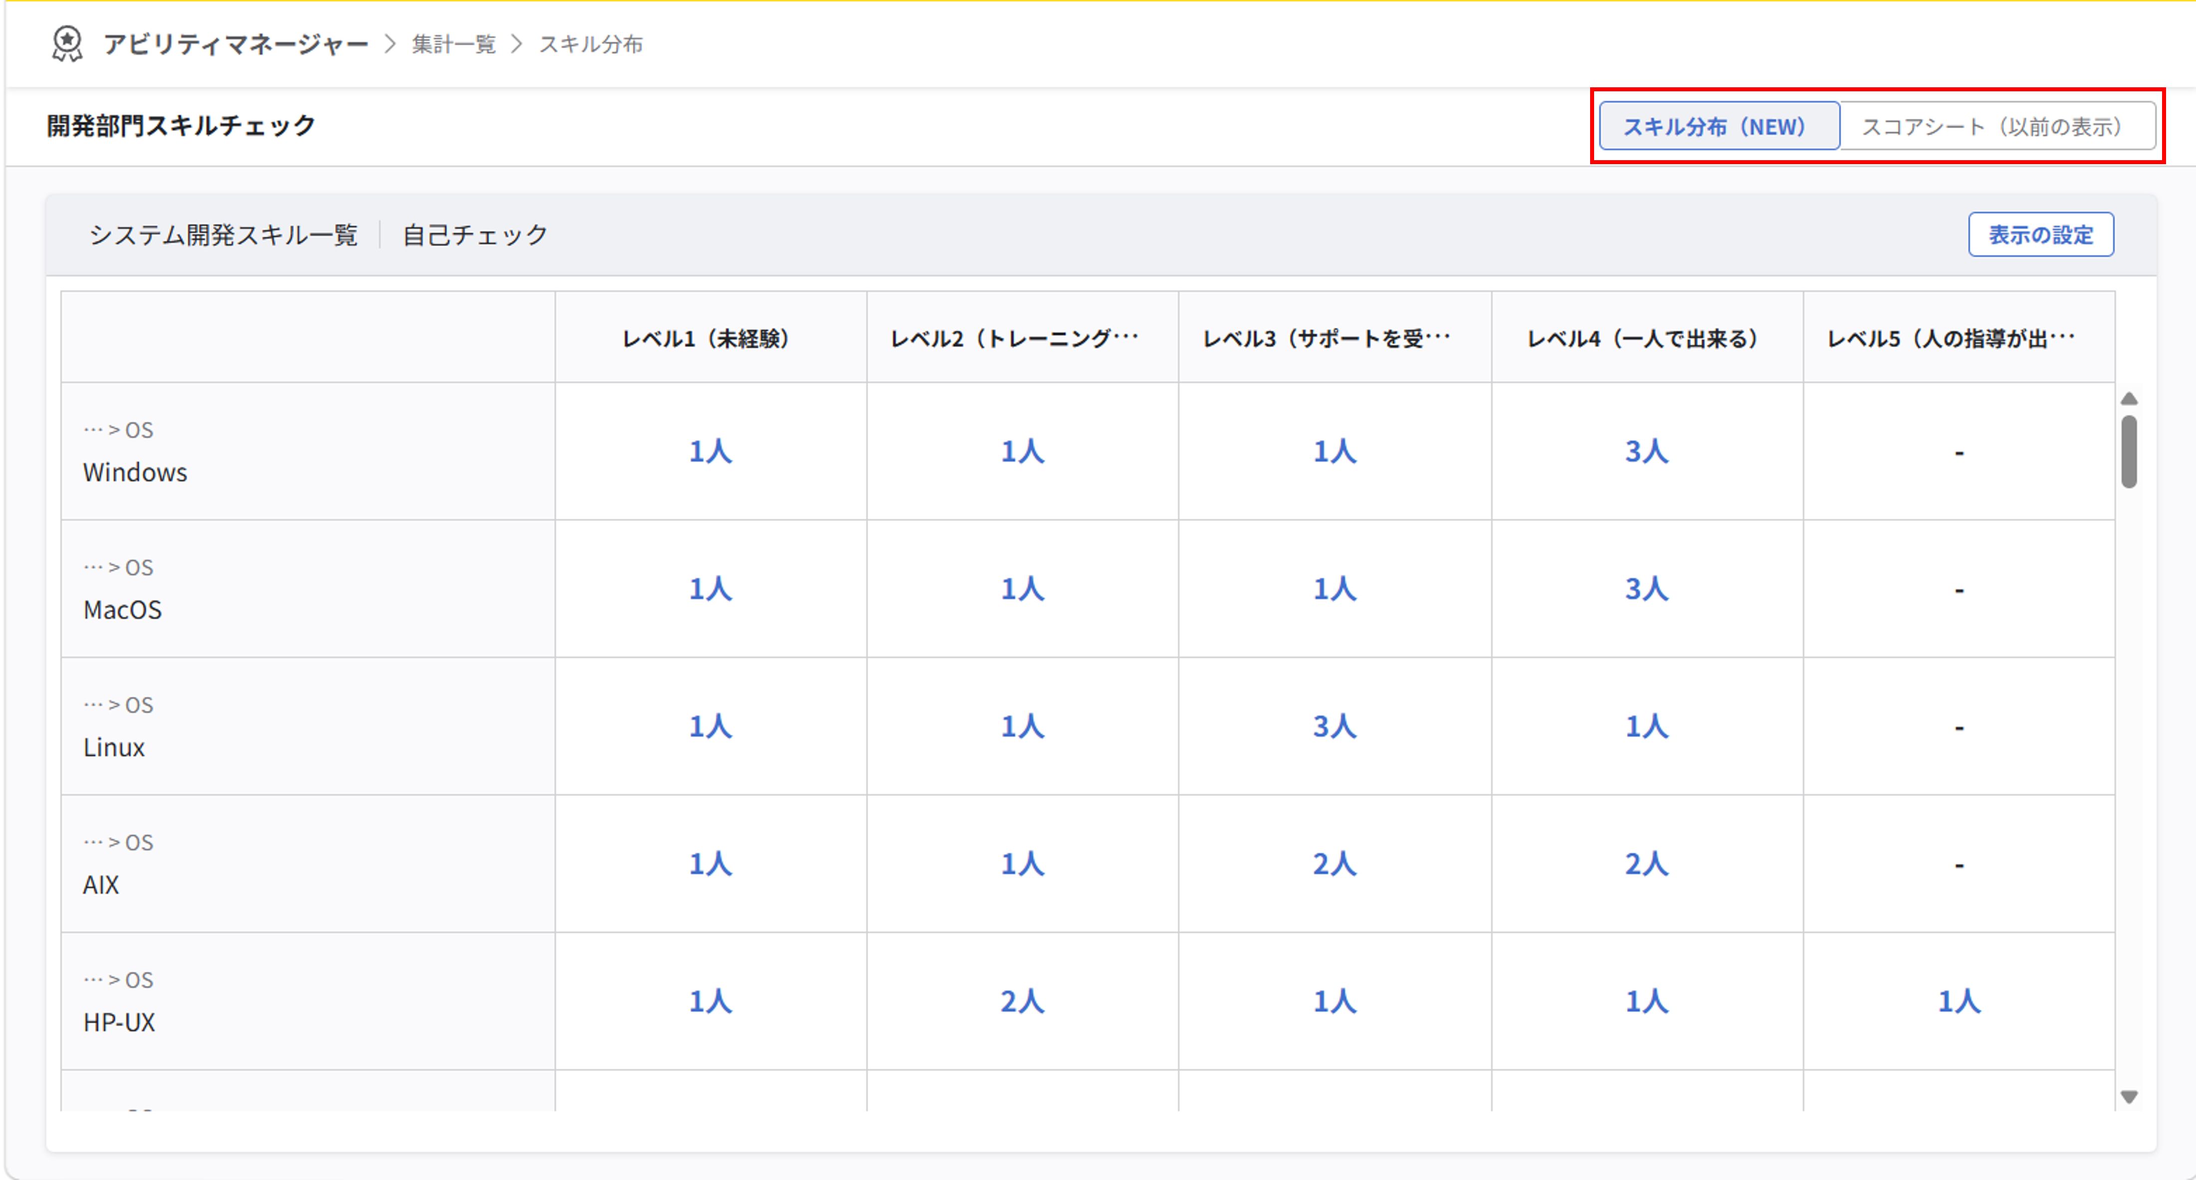Open HP-UX レベル2 count 2人
The height and width of the screenshot is (1180, 2196).
pyautogui.click(x=1023, y=1001)
